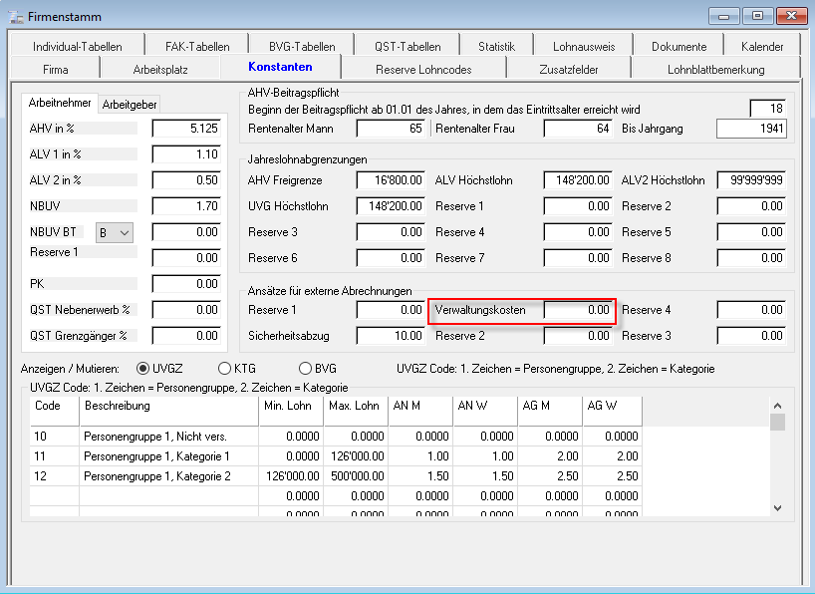Click the Sicherheitsabzug field
This screenshot has width=815, height=594.
pos(391,336)
